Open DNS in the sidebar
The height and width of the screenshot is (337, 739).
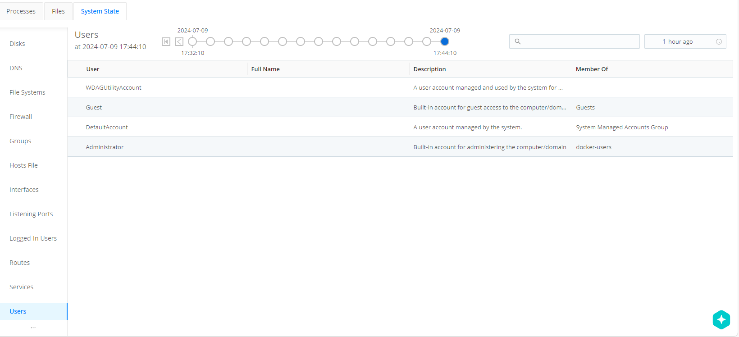coord(16,68)
